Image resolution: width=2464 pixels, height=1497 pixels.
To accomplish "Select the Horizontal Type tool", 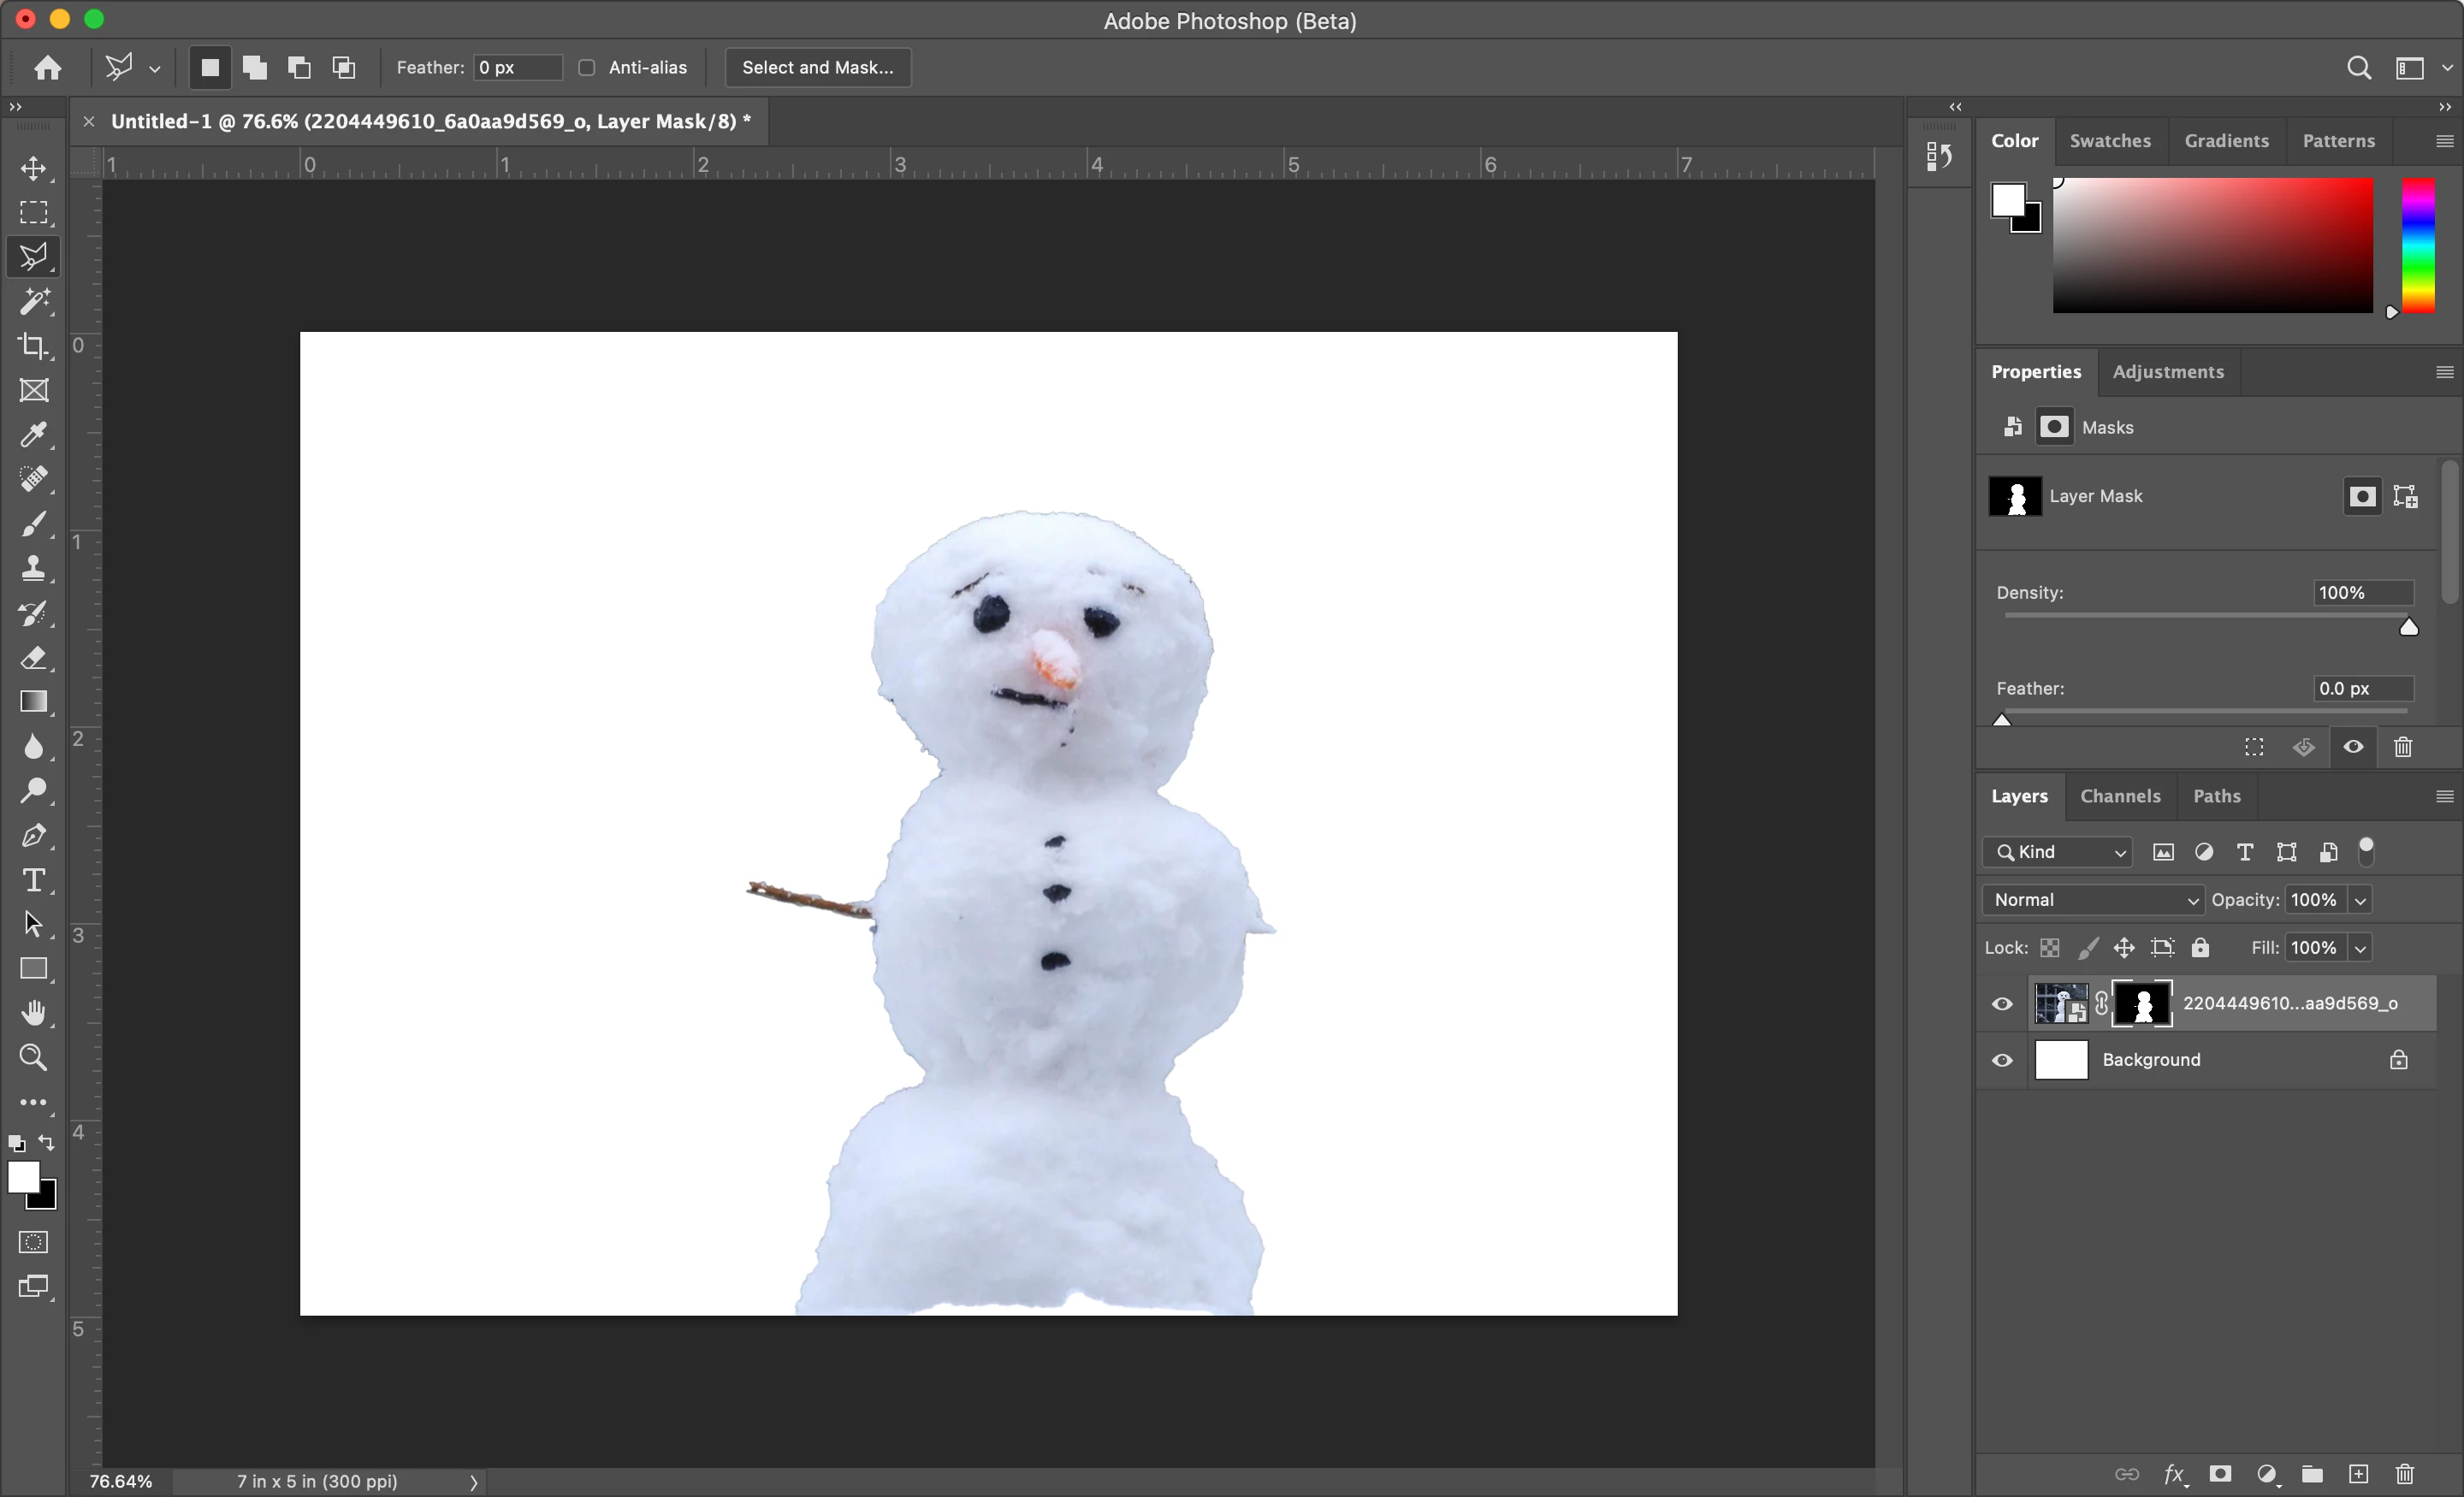I will 34,880.
